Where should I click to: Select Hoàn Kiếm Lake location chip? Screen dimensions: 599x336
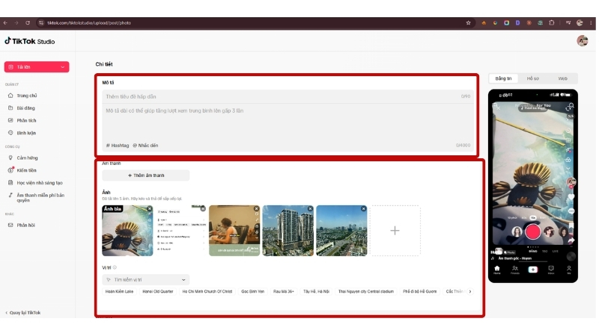120,291
